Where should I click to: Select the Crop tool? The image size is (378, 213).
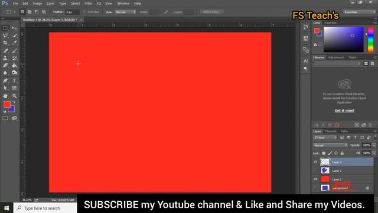point(5,43)
